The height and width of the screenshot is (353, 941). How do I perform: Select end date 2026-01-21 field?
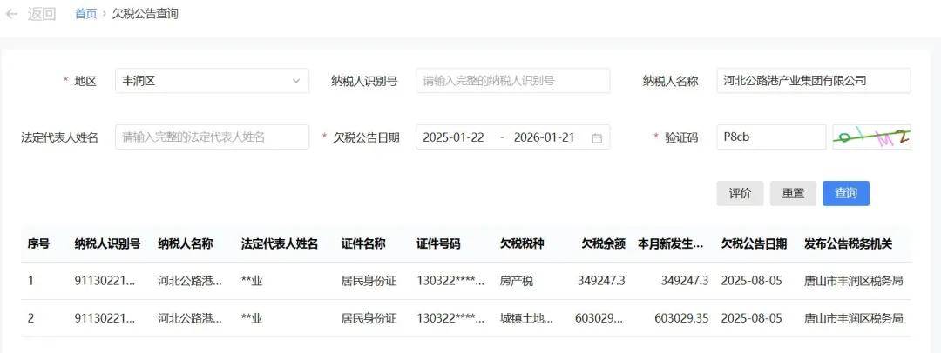pos(545,137)
